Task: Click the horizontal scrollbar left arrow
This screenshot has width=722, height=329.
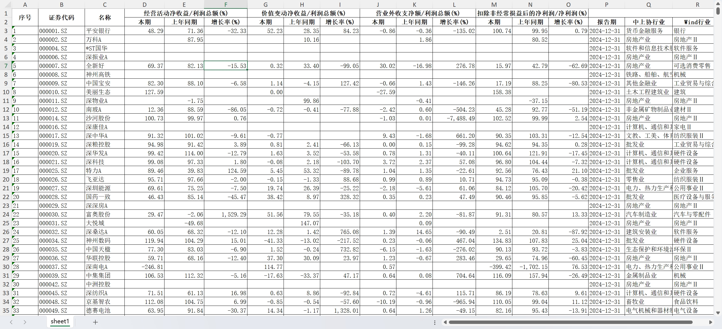Action: click(445, 322)
